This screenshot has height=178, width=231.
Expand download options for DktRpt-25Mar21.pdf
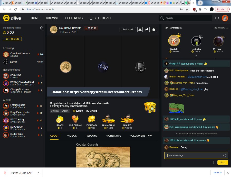(x=38, y=173)
